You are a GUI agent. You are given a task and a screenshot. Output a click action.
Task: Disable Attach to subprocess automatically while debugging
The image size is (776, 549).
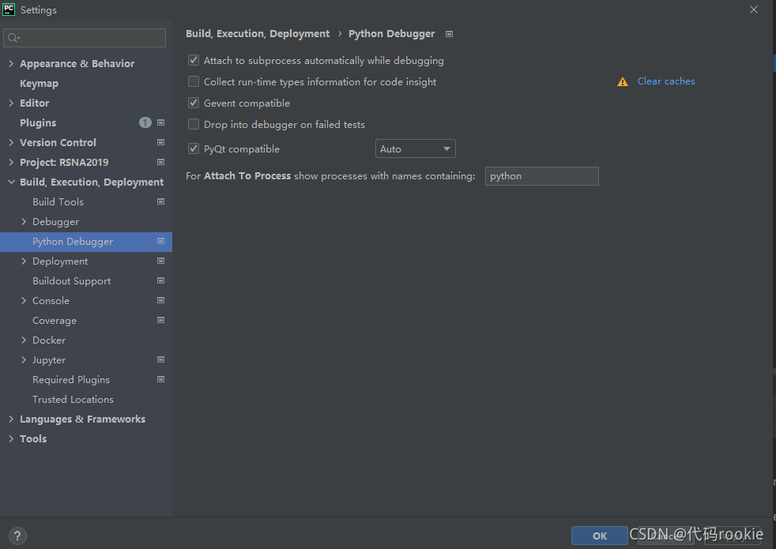[x=193, y=60]
